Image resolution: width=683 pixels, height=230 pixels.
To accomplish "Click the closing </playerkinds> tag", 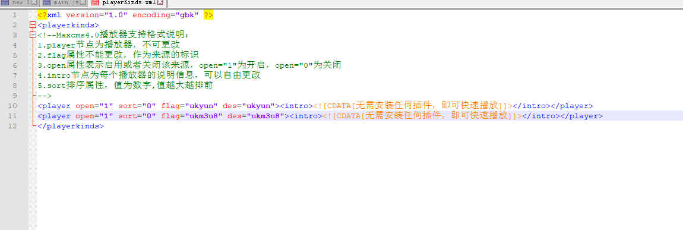I will [71, 126].
